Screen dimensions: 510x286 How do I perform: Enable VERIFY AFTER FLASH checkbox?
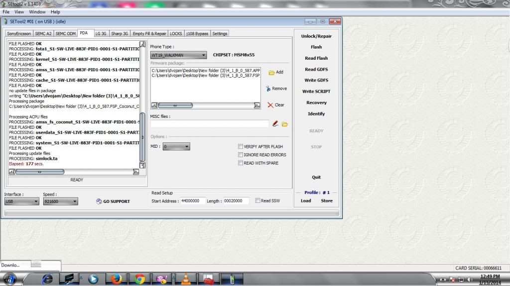[x=241, y=147]
